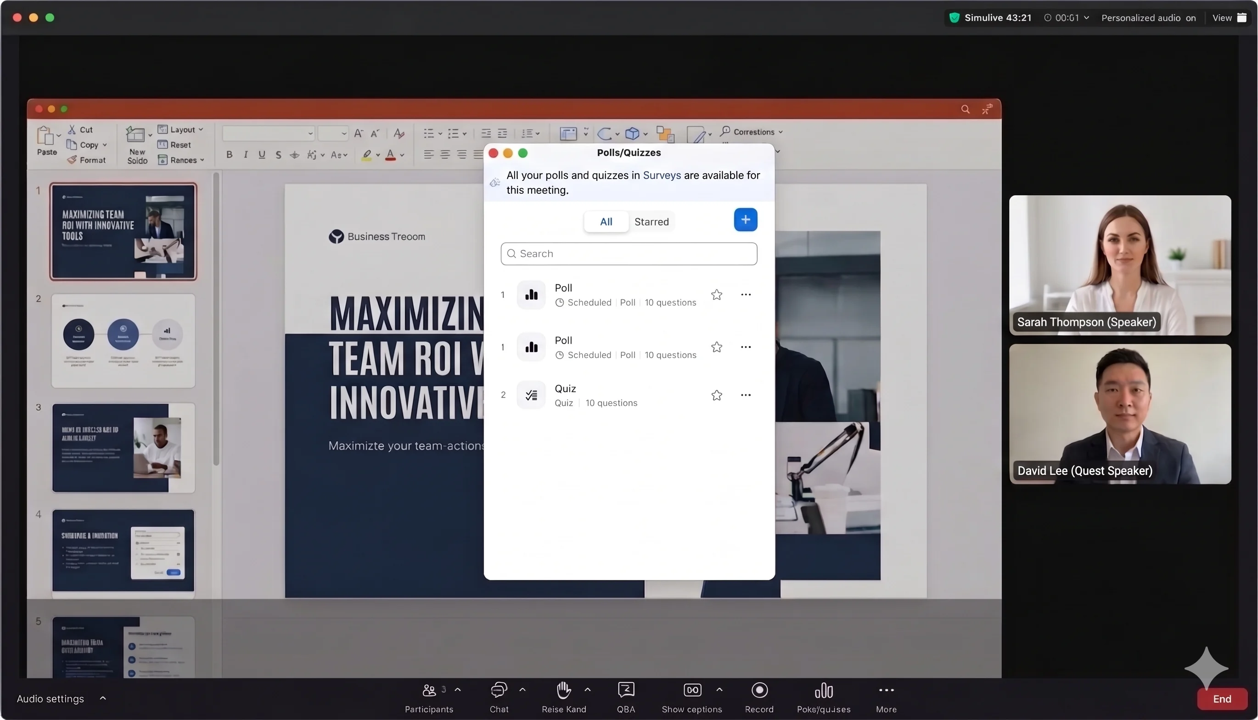Toggle italic formatting
1258x720 pixels.
(x=246, y=155)
